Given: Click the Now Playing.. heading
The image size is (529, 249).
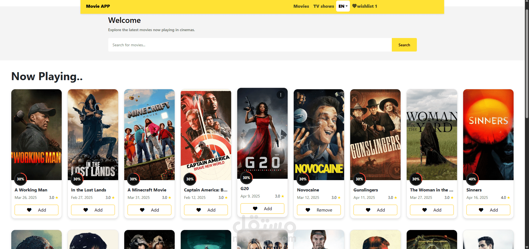Looking at the screenshot, I should point(47,77).
